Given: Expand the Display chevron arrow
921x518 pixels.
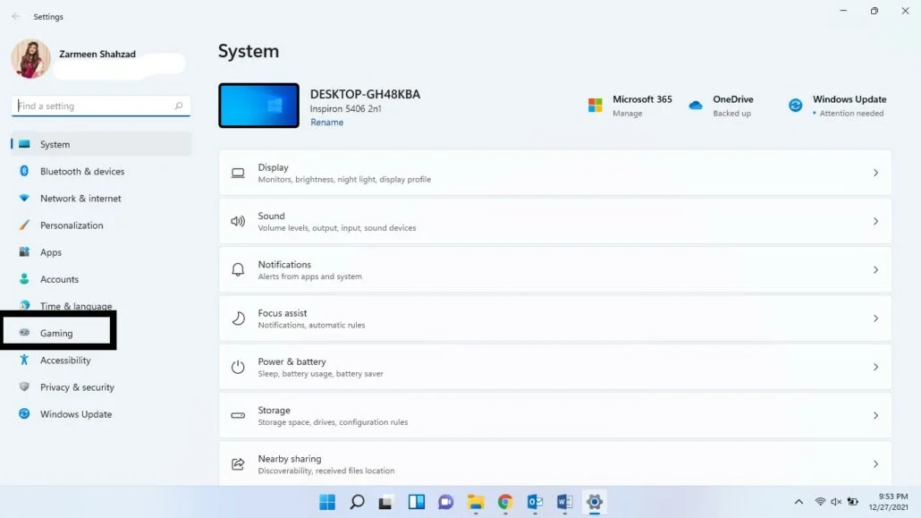Looking at the screenshot, I should pyautogui.click(x=875, y=173).
